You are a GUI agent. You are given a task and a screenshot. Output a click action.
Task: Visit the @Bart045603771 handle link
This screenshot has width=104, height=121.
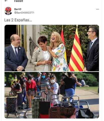[24, 13]
